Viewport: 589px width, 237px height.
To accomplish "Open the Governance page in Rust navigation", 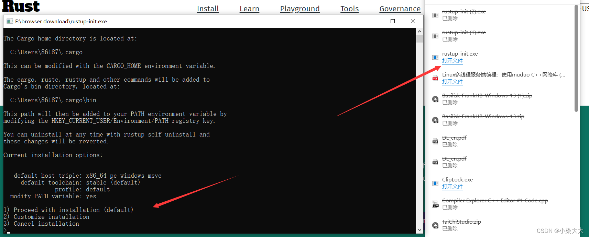I will pyautogui.click(x=400, y=9).
